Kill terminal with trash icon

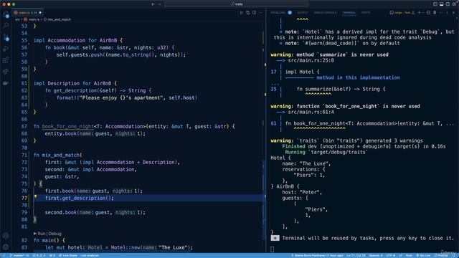coord(435,13)
